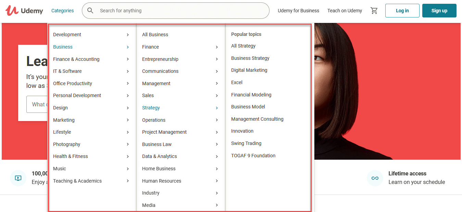
Task: Select the Photography category
Action: 66,144
